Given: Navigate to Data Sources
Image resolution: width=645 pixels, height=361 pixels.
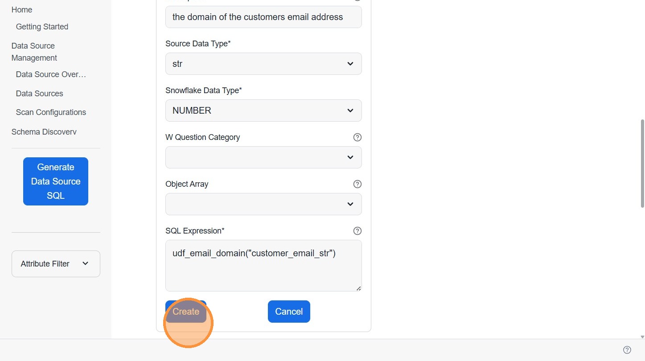Looking at the screenshot, I should coord(39,94).
